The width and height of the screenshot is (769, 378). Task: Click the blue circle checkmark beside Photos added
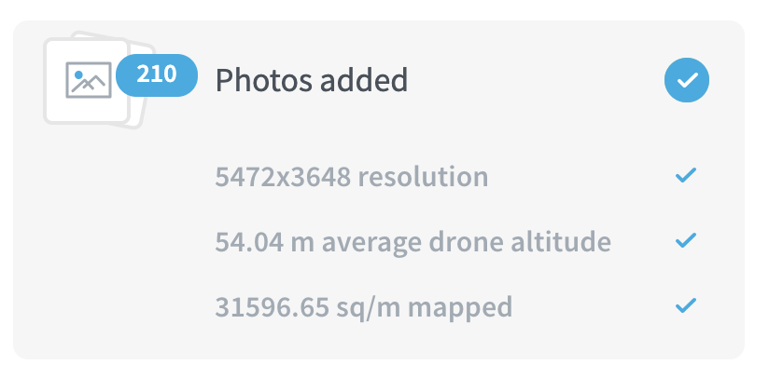click(x=687, y=80)
